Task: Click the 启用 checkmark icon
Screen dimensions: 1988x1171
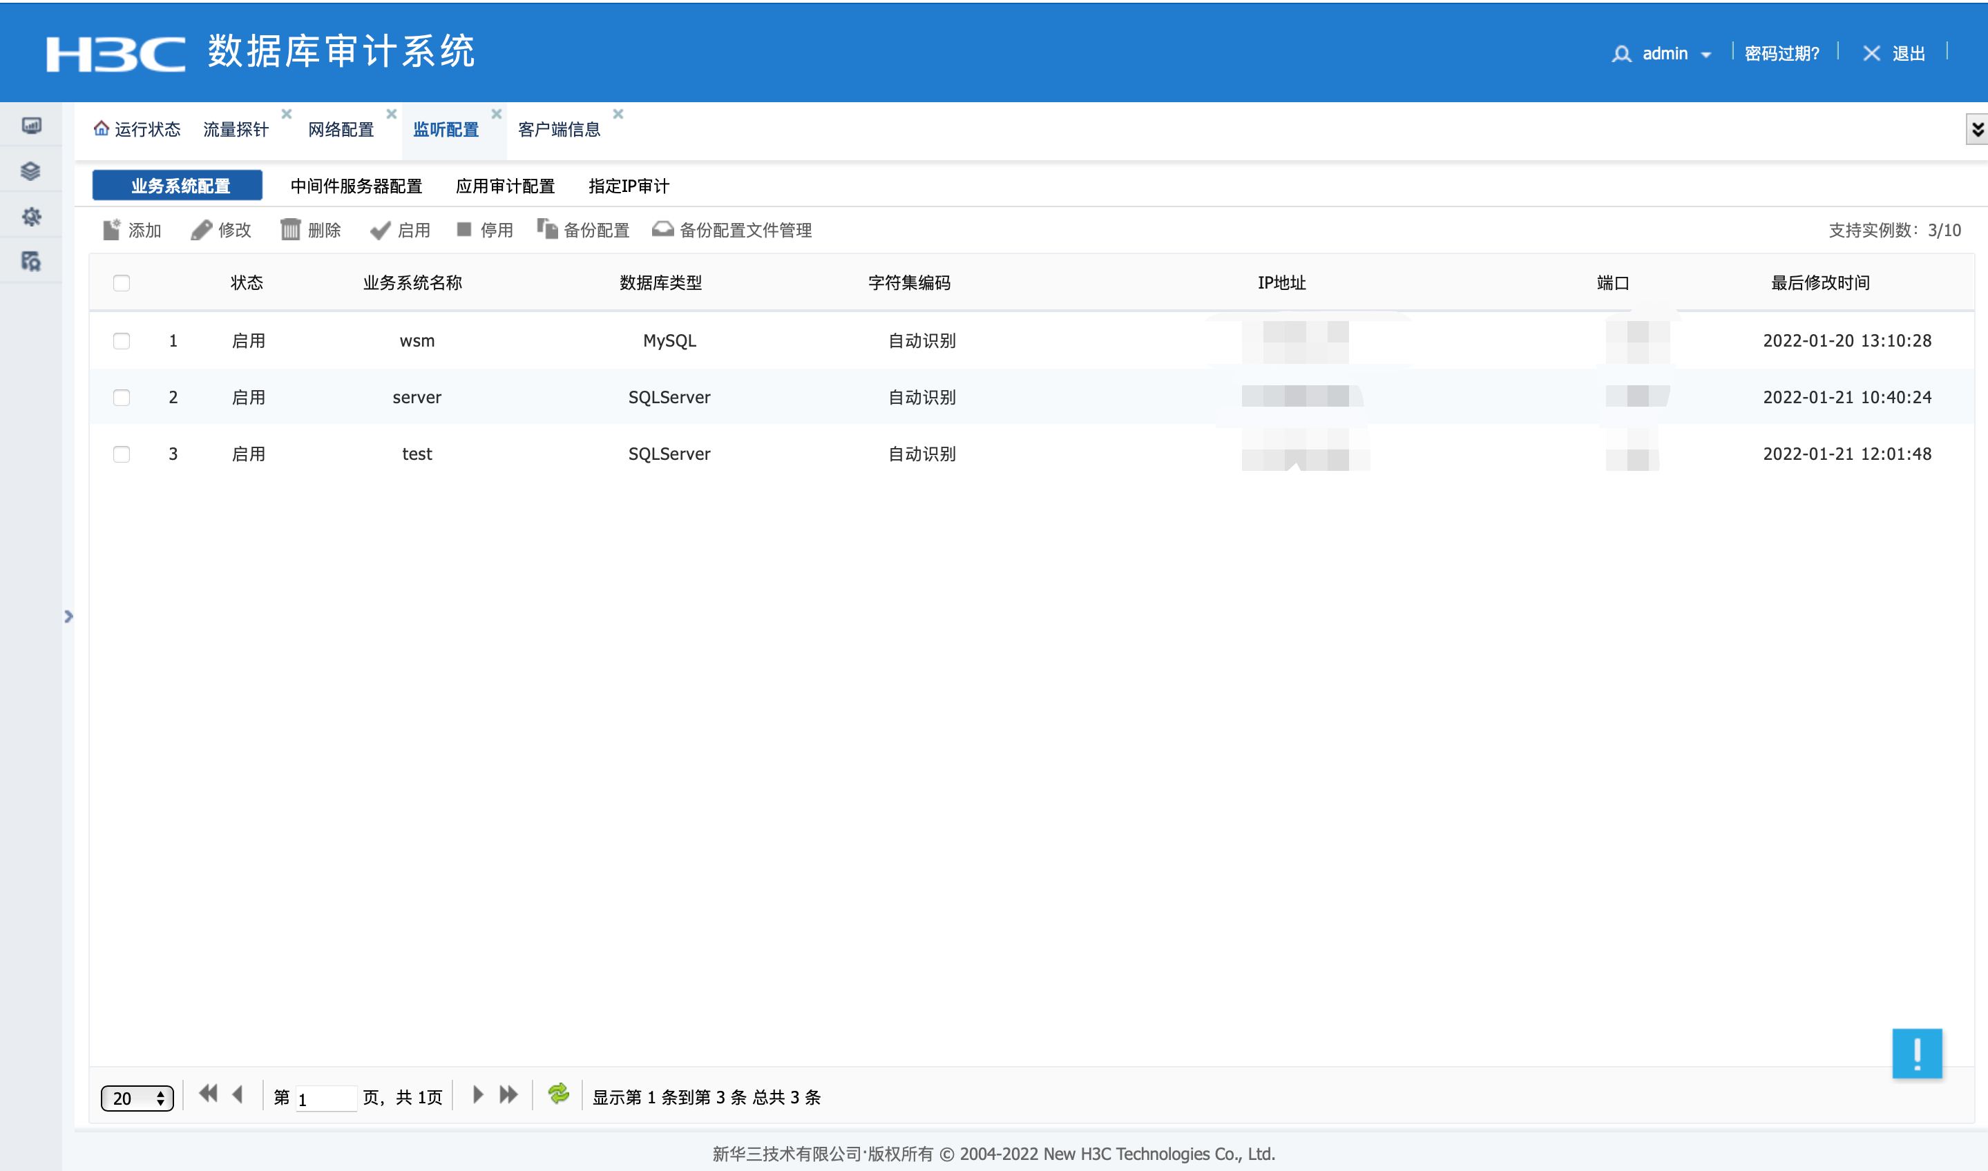Action: point(381,230)
